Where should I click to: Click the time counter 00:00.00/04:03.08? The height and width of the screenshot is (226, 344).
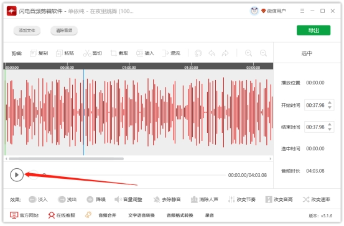tap(248, 175)
